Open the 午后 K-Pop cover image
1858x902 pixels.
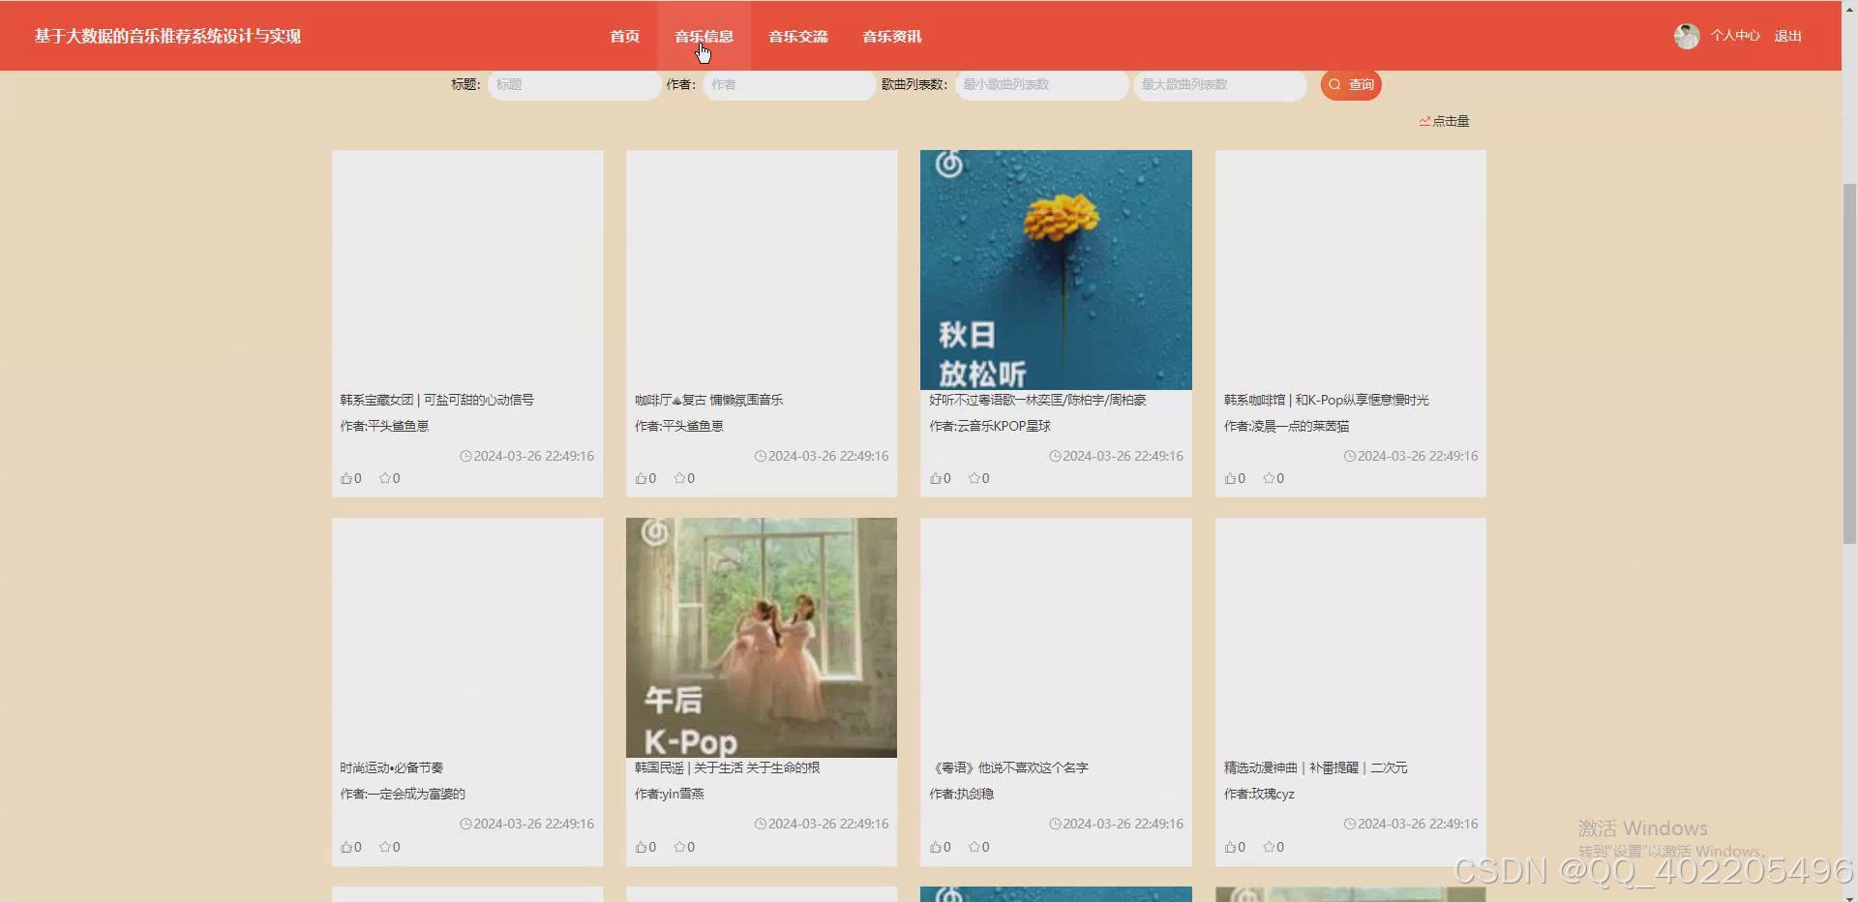pyautogui.click(x=762, y=638)
